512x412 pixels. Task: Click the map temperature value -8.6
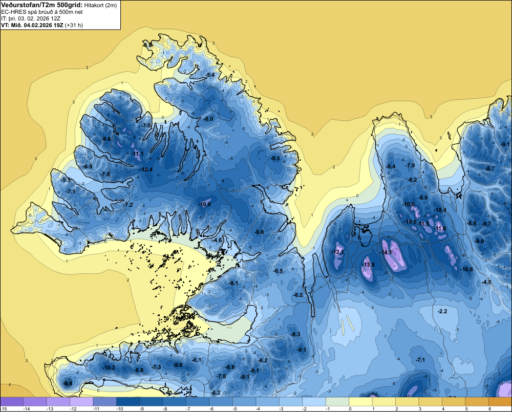pyautogui.click(x=259, y=232)
